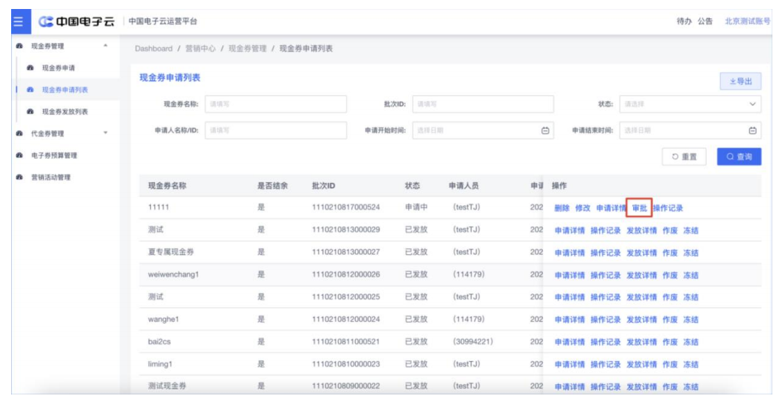Select 现金券申请列表 in the sidebar

[x=64, y=89]
